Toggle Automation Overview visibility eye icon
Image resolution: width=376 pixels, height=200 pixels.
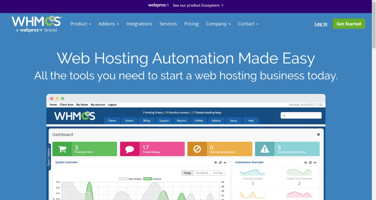pos(305,162)
